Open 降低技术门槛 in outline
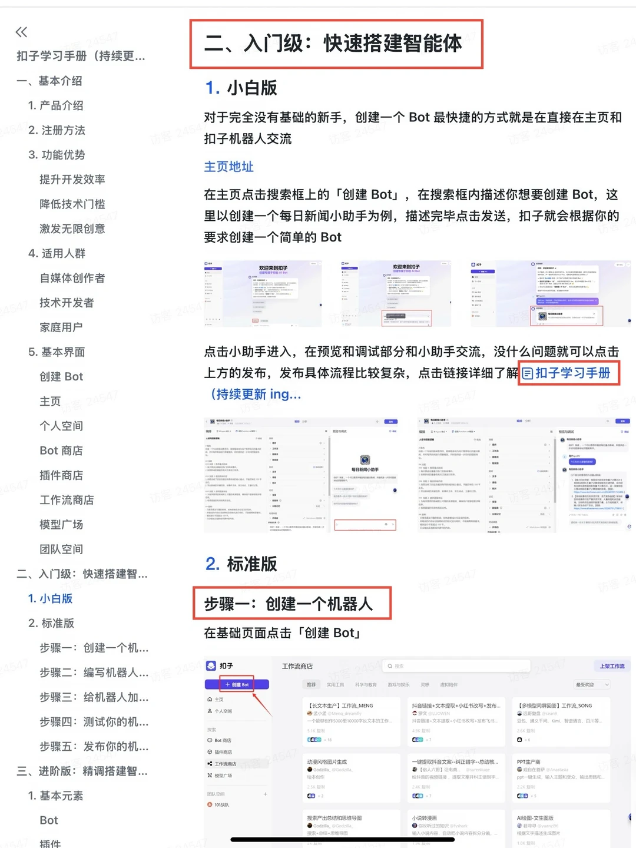Image resolution: width=636 pixels, height=848 pixels. [x=72, y=204]
